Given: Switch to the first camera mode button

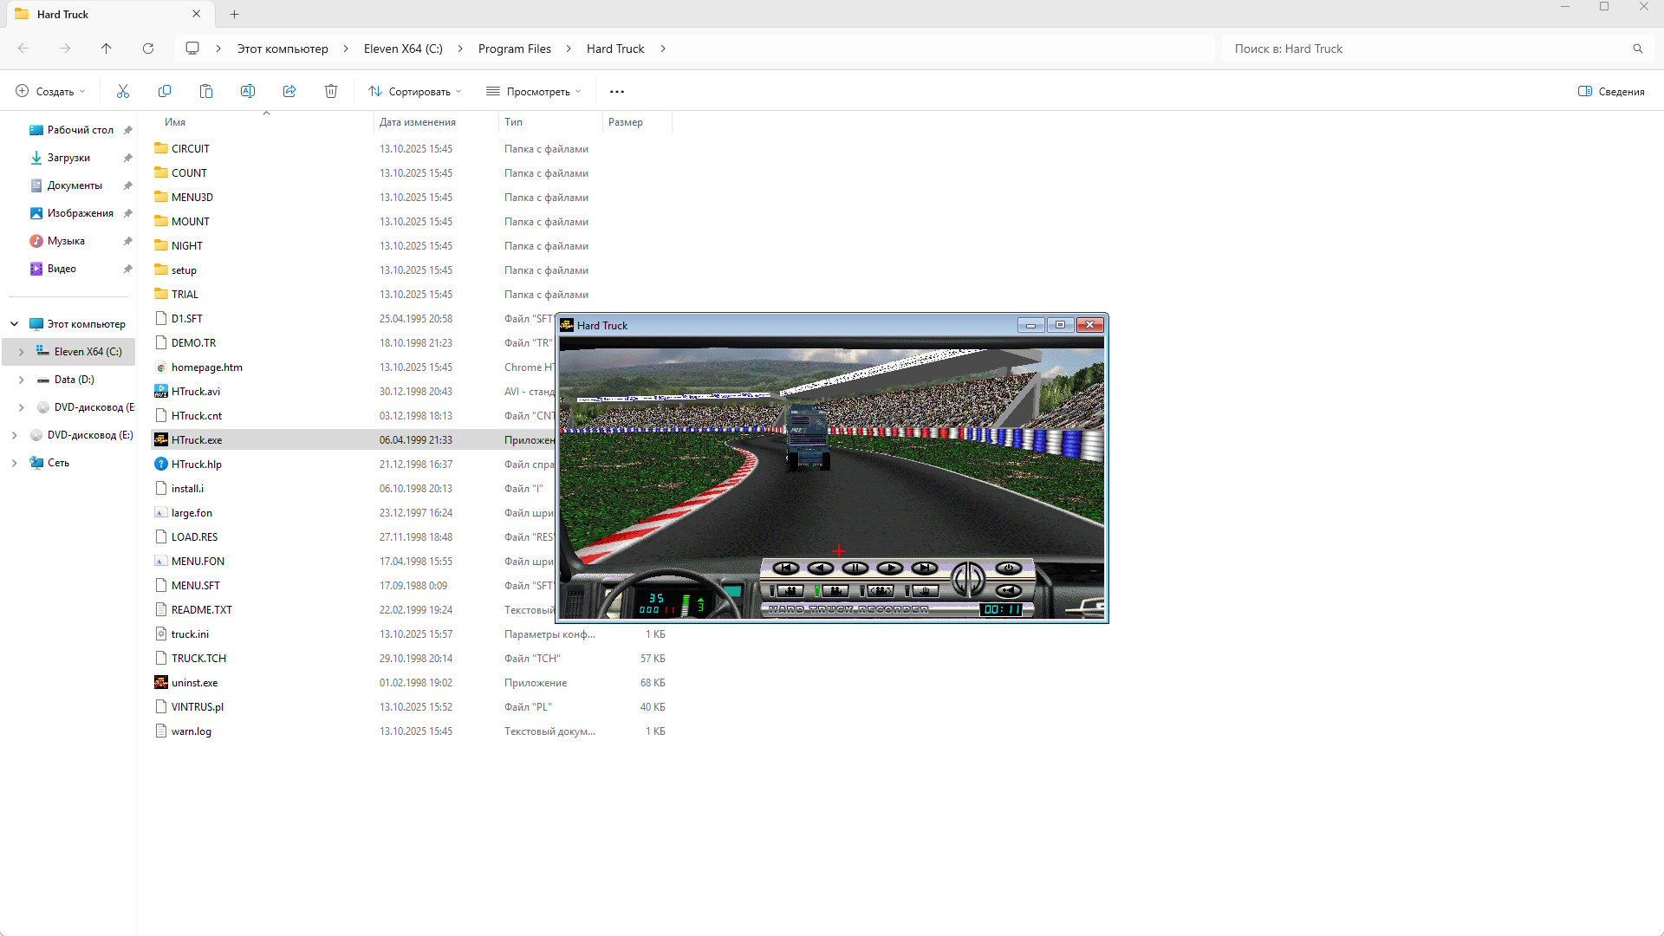Looking at the screenshot, I should click(790, 591).
